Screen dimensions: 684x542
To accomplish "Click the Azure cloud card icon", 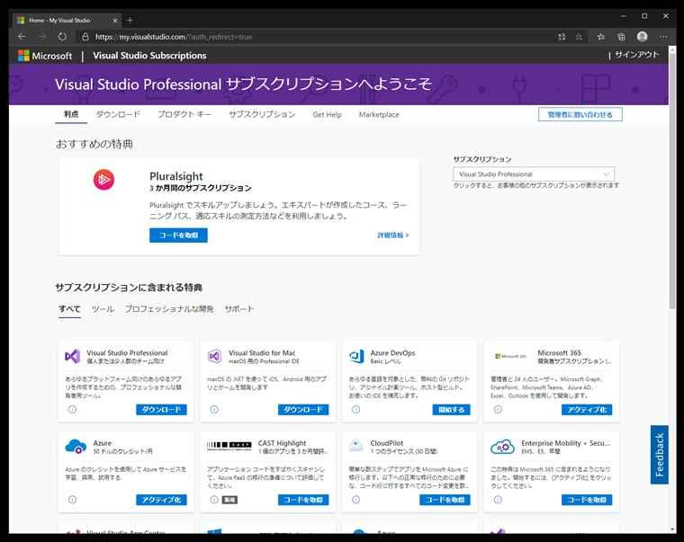I will click(76, 447).
